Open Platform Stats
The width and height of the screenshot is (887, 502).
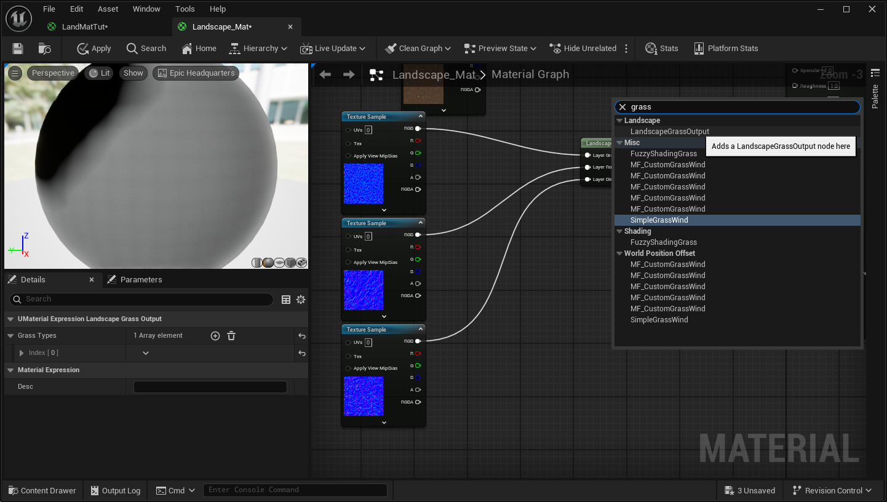(x=726, y=49)
